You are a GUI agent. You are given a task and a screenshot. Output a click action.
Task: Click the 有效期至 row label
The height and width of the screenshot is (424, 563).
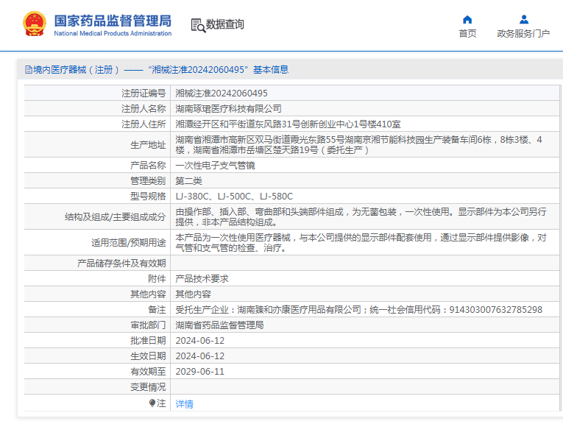(x=148, y=372)
